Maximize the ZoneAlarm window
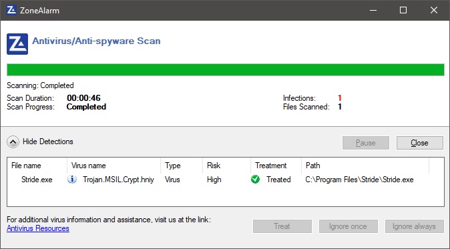Image resolution: width=450 pixels, height=249 pixels. [x=403, y=10]
